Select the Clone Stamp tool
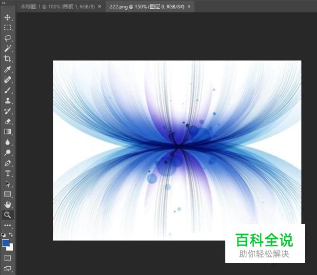 coord(7,101)
